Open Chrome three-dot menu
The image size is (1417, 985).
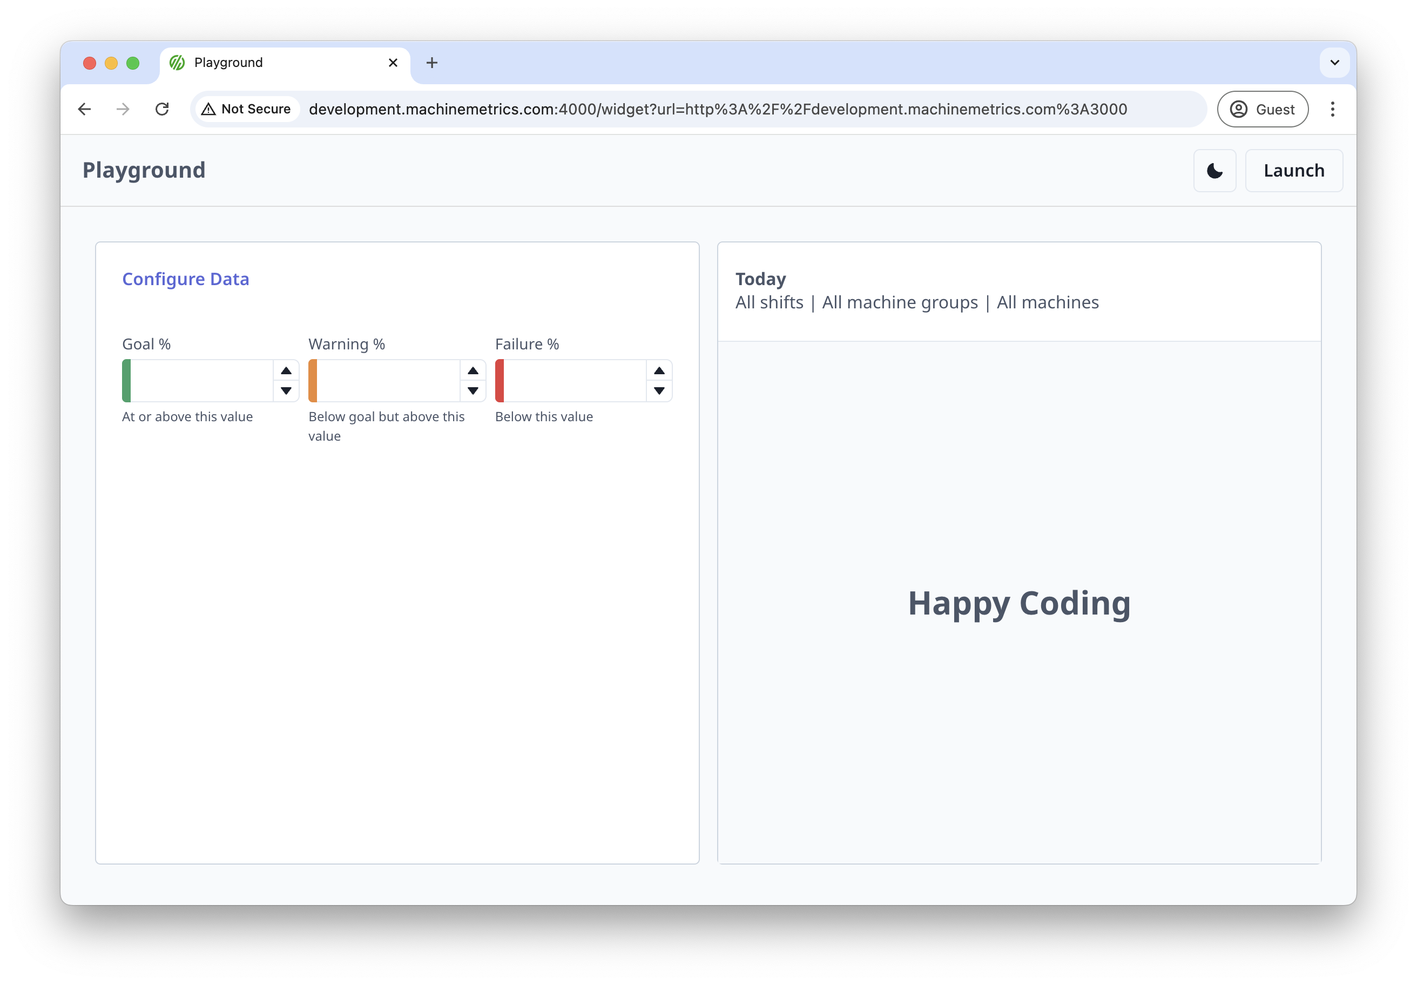(1332, 109)
